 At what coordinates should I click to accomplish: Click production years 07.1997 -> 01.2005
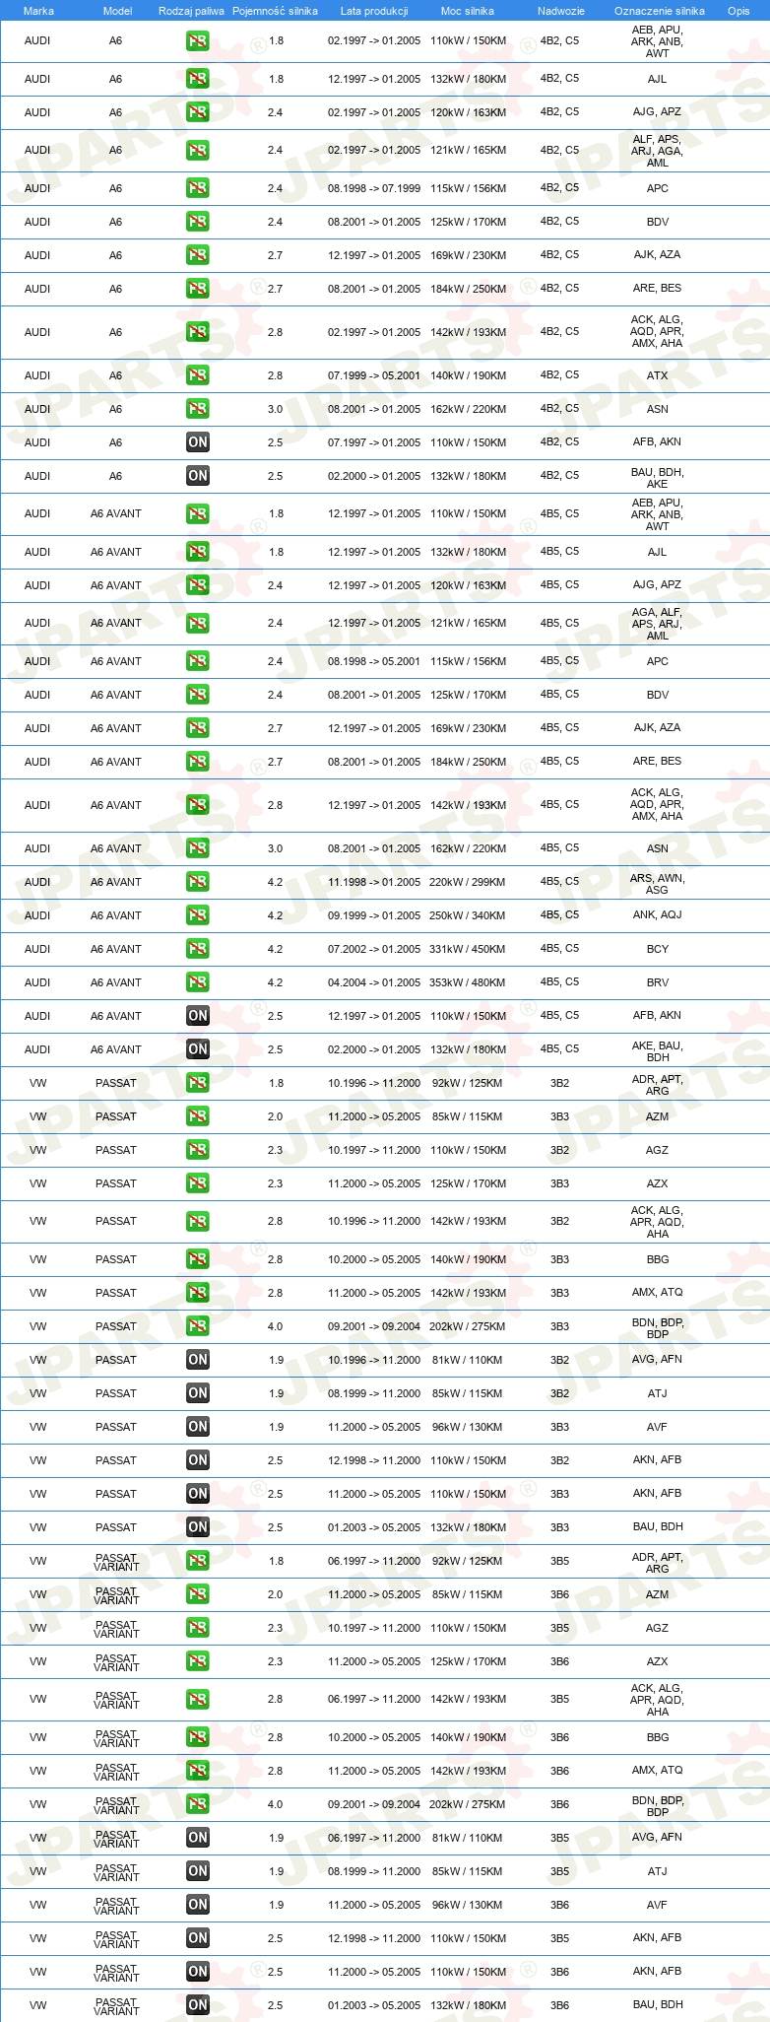[x=374, y=442]
